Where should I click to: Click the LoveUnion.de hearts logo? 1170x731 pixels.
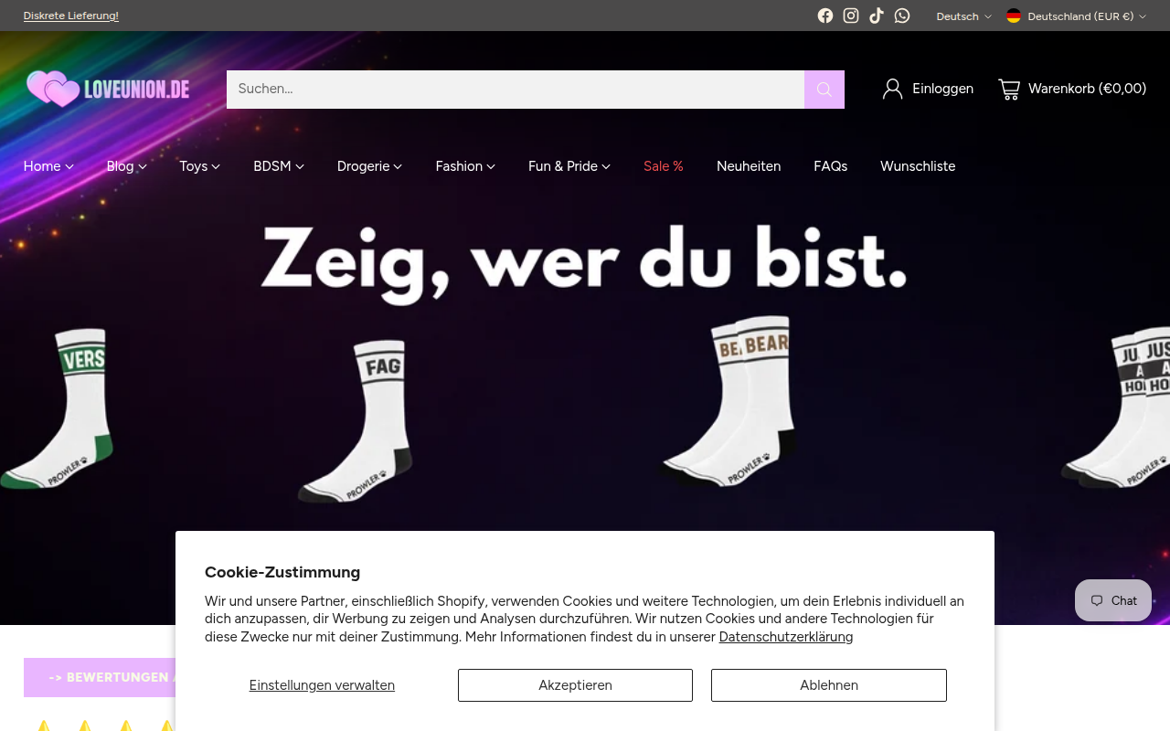(108, 89)
